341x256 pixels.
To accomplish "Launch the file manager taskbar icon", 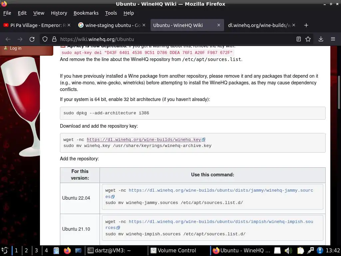I will tap(56, 251).
